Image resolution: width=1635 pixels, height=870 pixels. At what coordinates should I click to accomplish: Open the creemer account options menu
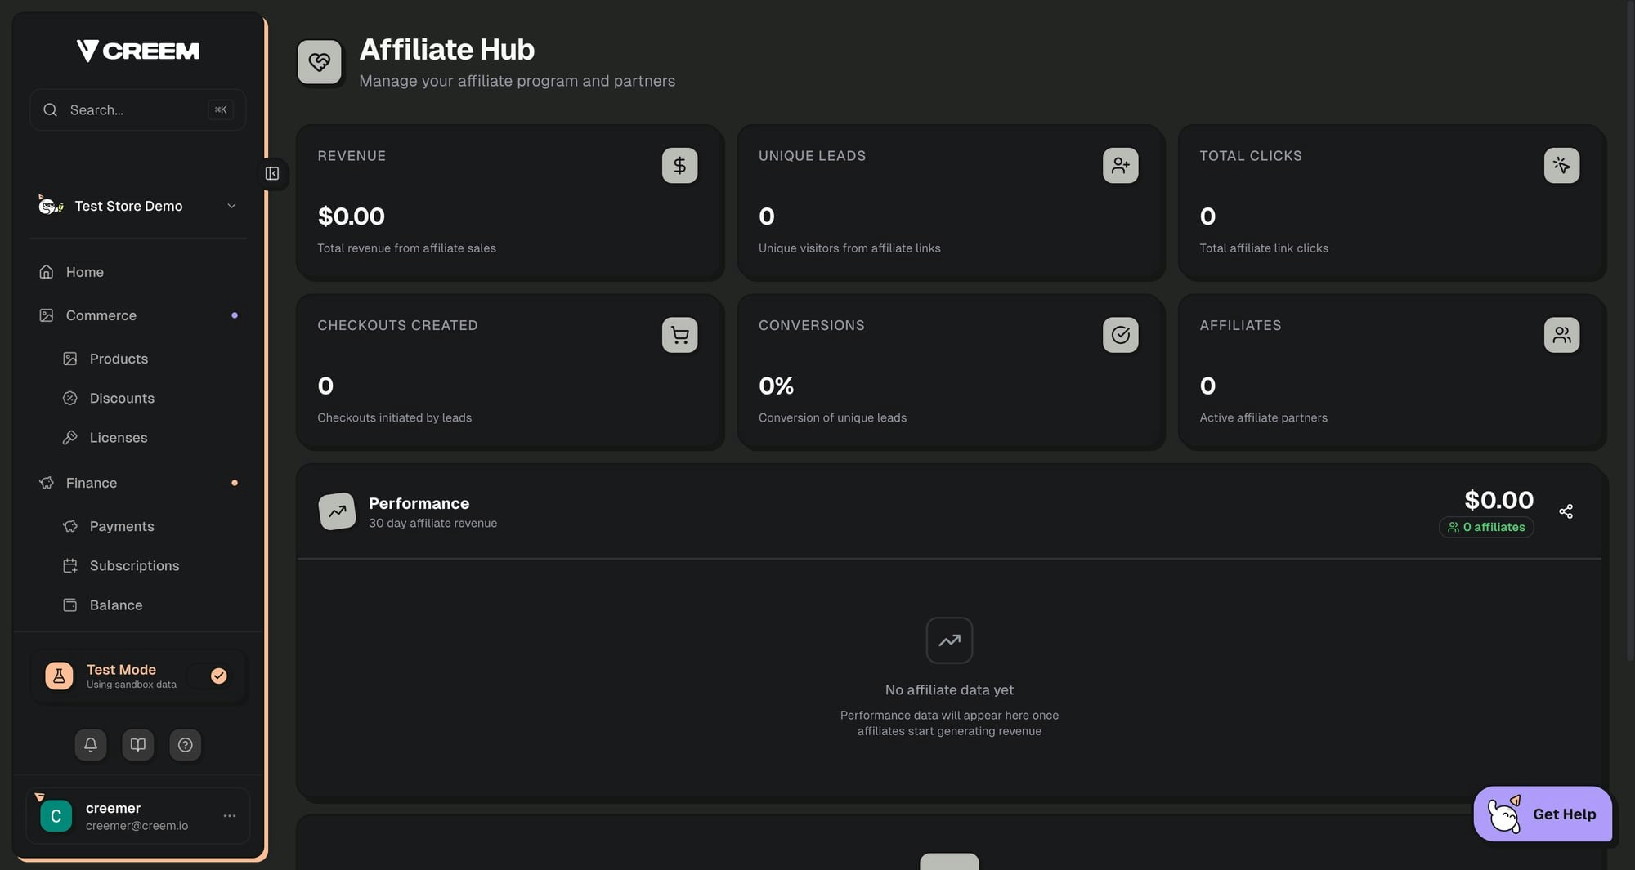(229, 815)
